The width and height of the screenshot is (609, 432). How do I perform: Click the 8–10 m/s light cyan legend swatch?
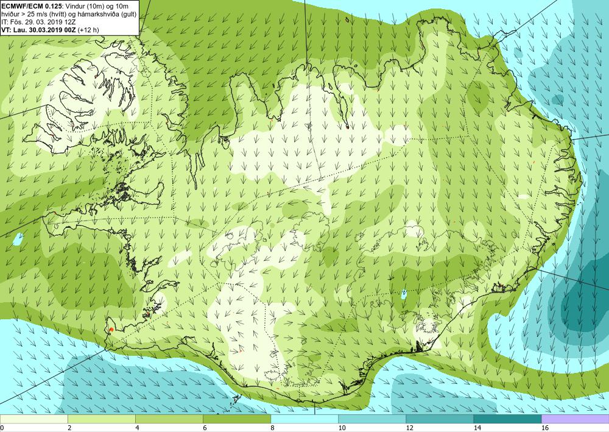coord(304,419)
